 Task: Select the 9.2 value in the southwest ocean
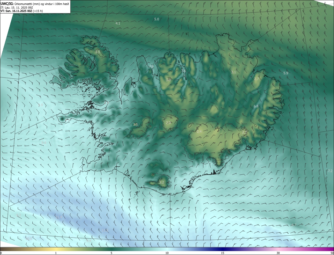coord(19,215)
